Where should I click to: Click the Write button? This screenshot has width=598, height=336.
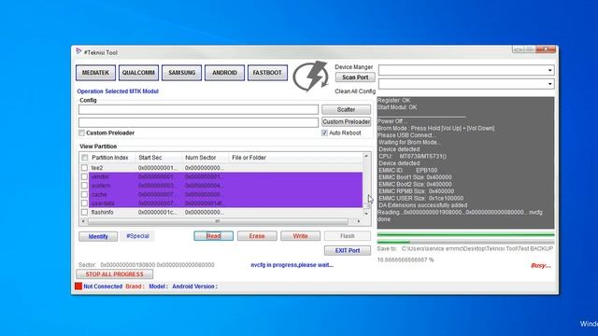pos(301,236)
